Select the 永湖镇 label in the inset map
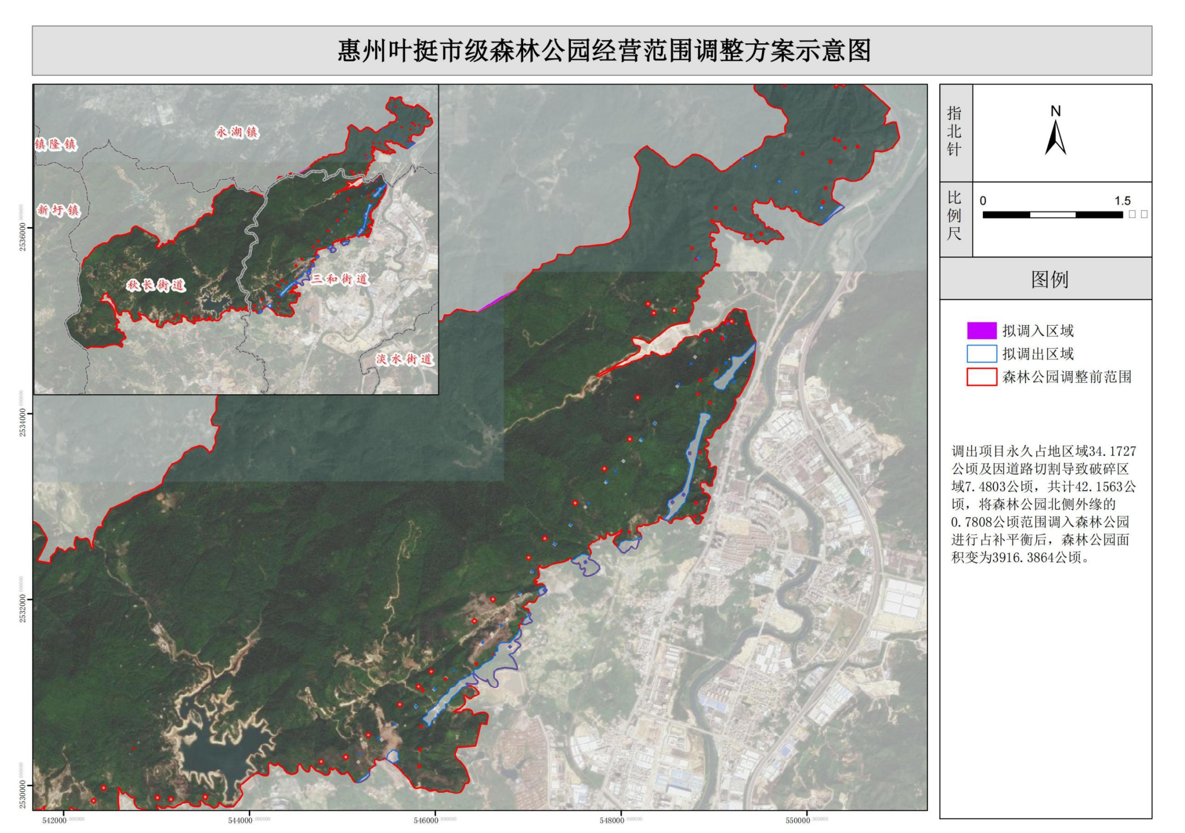This screenshot has height=833, width=1185. (x=237, y=132)
